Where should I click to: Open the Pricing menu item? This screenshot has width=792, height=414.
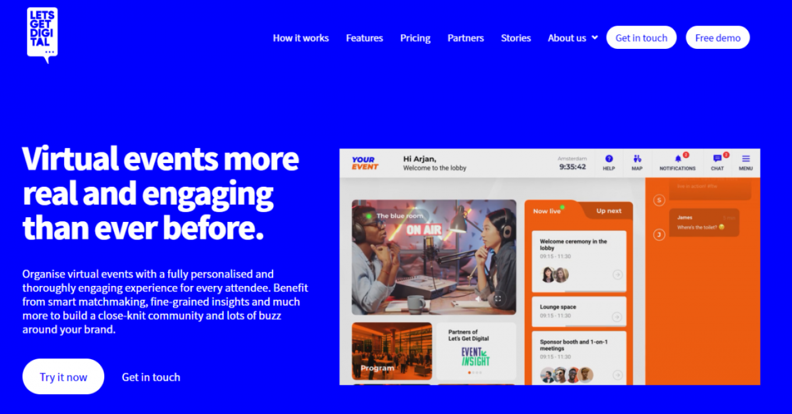pyautogui.click(x=415, y=38)
